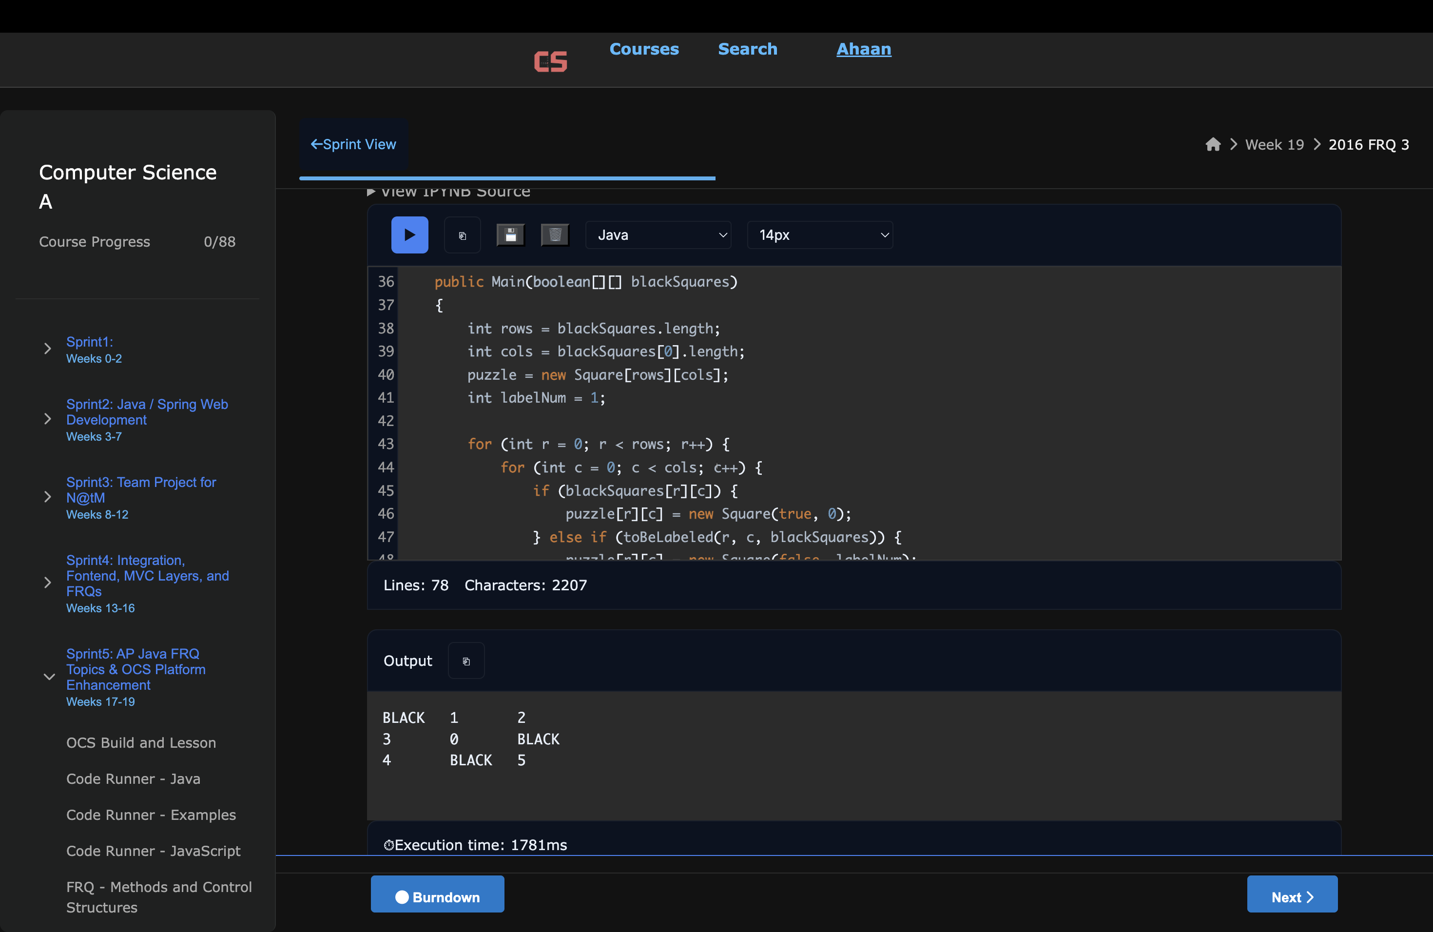This screenshot has width=1433, height=932.
Task: Run the code with the play button
Action: (x=409, y=235)
